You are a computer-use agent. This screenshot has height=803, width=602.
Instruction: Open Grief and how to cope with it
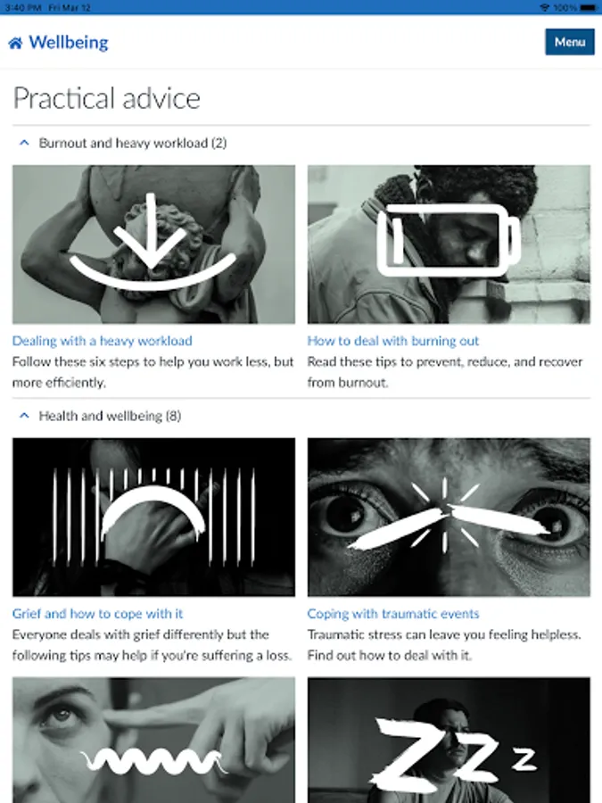pos(98,614)
